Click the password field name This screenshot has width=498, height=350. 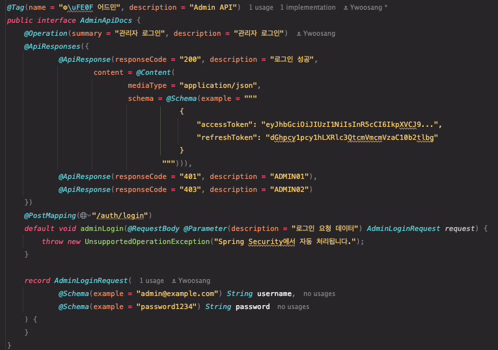point(253,306)
